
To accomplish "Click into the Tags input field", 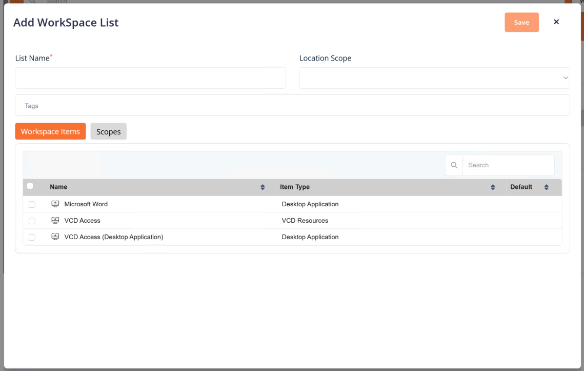I will (292, 106).
